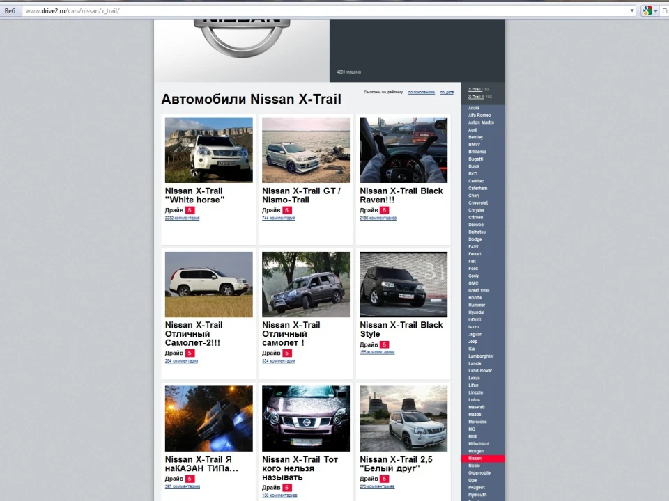Select Great Wall in the brand list

479,290
